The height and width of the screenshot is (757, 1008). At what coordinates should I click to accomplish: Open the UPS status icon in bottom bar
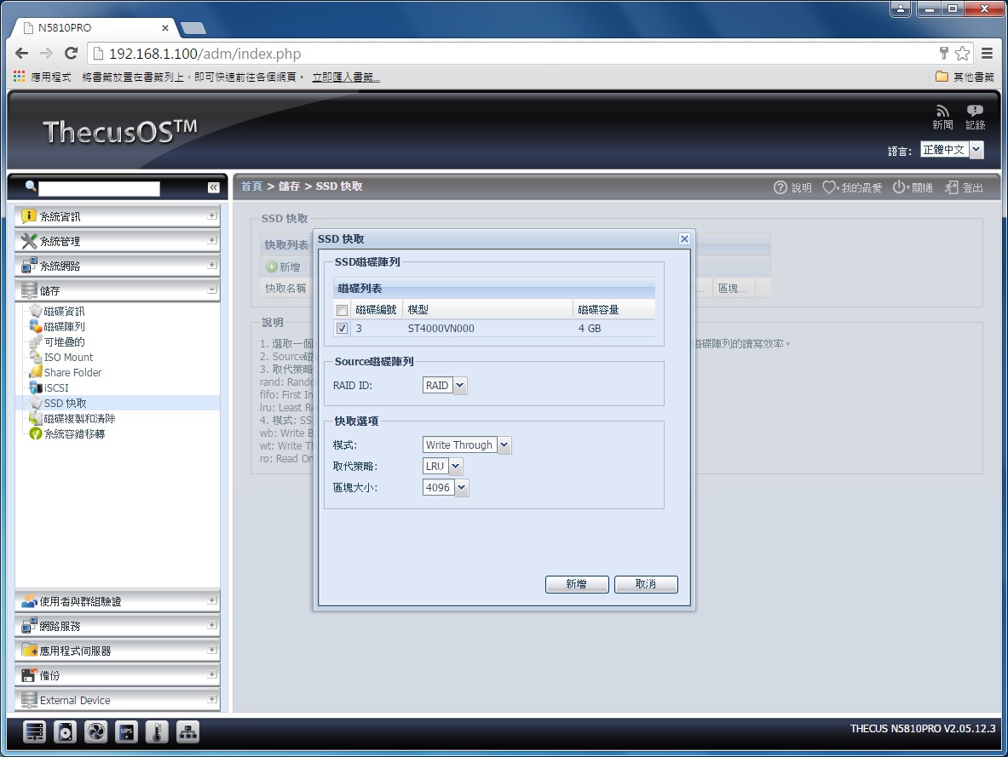coord(127,731)
